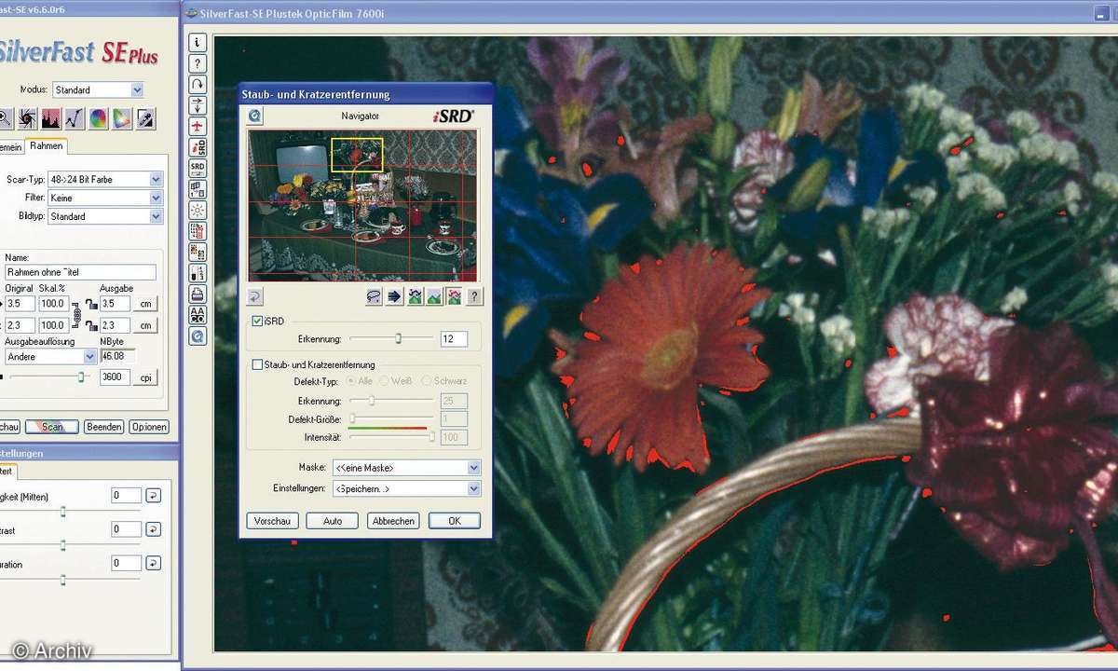The width and height of the screenshot is (1118, 671).
Task: Reset the saturation value
Action: pyautogui.click(x=154, y=563)
